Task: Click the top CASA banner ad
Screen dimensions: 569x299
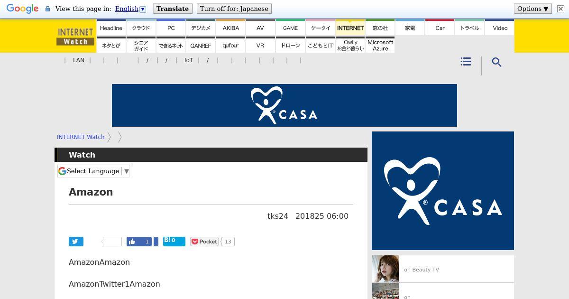Action: tap(284, 105)
